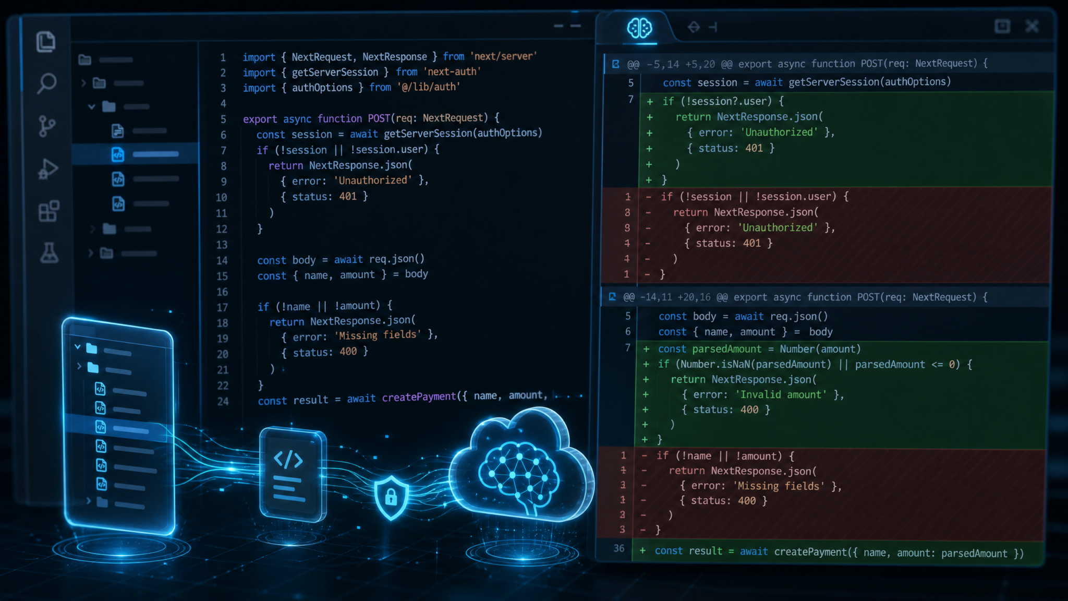Select the AI brain tab in right panel
Image resolution: width=1068 pixels, height=601 pixels.
point(639,28)
